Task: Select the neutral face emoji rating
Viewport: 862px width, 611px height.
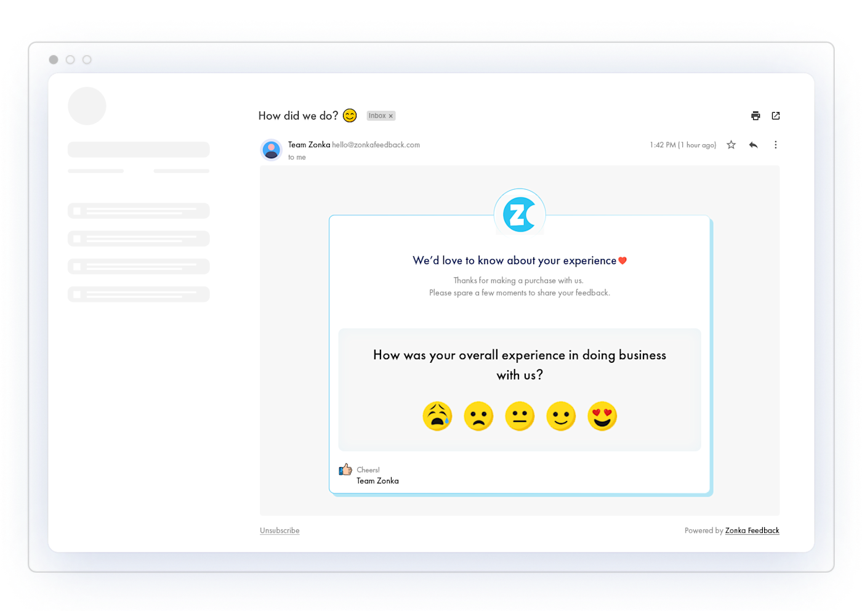Action: tap(520, 416)
